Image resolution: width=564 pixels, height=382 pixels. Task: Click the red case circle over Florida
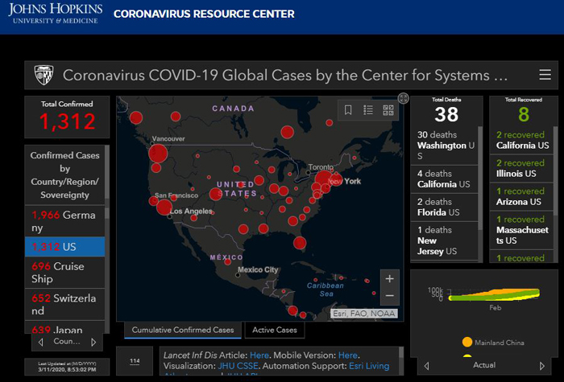300,243
